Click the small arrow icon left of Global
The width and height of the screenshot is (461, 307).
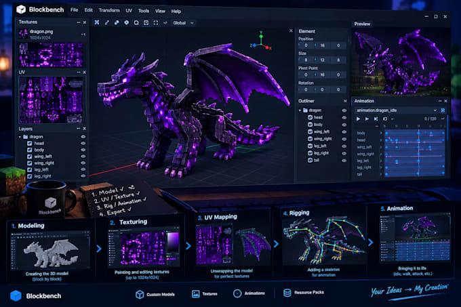click(165, 22)
